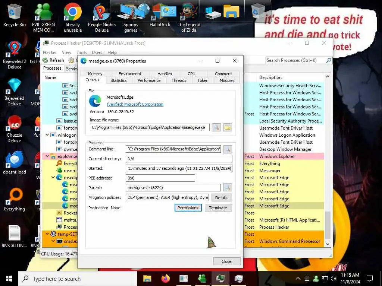Open the GPU tab
This screenshot has height=286, width=382.
(191, 74)
